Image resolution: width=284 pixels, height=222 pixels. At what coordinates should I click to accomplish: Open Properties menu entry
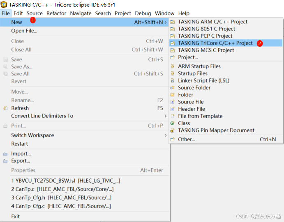click(x=85, y=170)
